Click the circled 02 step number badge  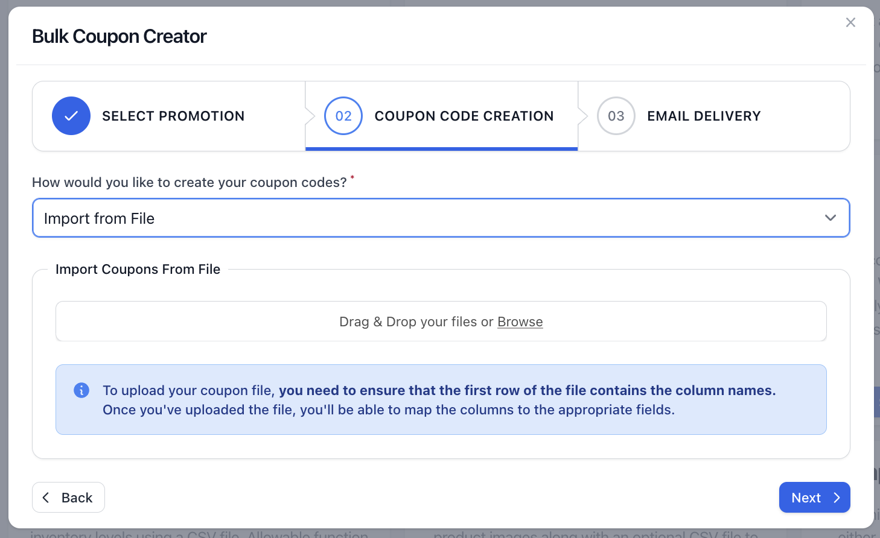point(343,116)
